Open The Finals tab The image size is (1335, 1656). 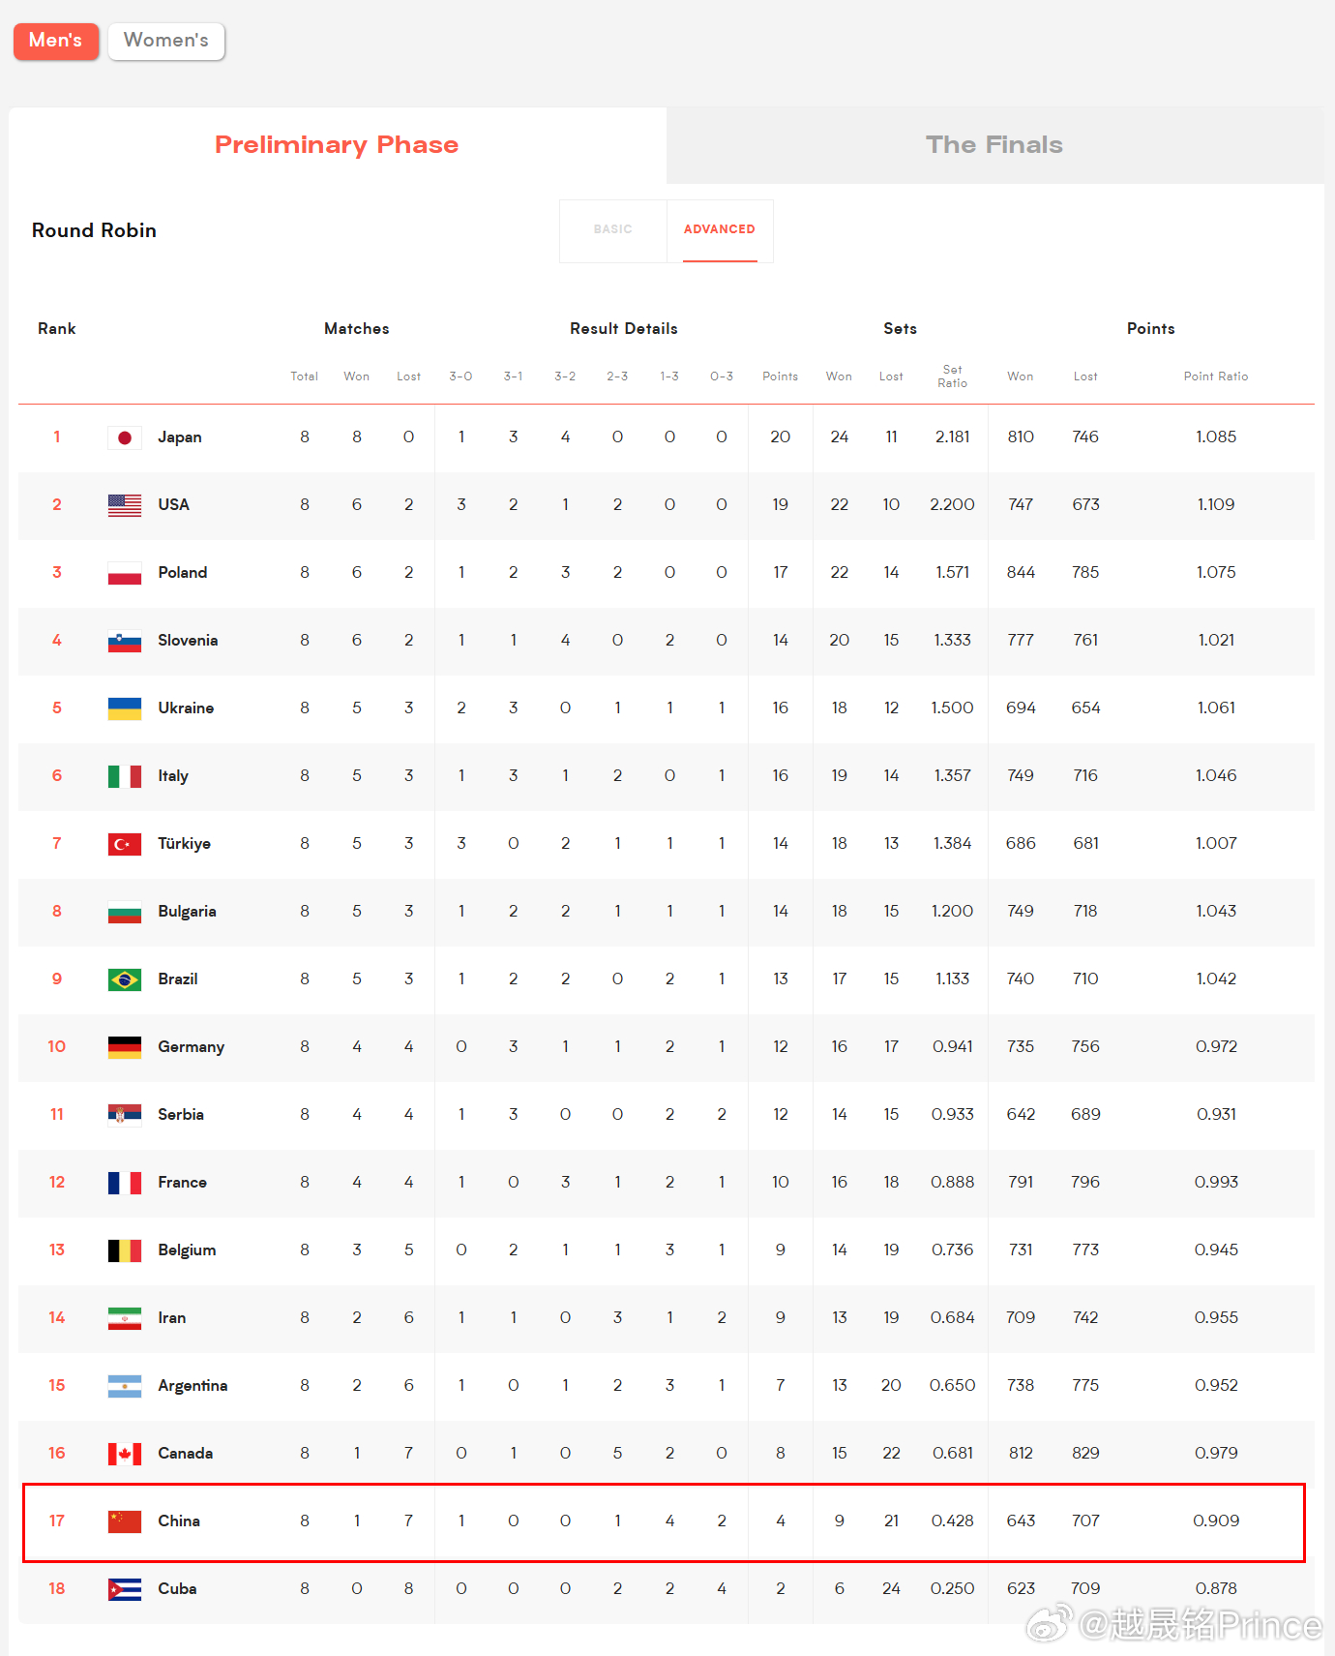pos(994,145)
